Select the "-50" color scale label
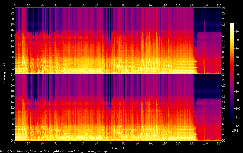 (x=236, y=66)
